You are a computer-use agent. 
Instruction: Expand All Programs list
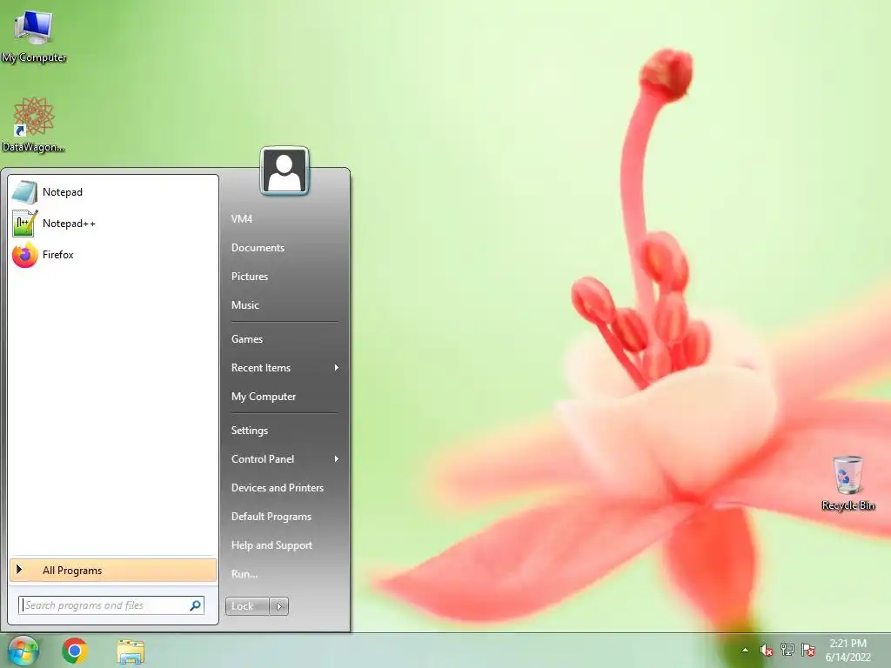(x=113, y=571)
